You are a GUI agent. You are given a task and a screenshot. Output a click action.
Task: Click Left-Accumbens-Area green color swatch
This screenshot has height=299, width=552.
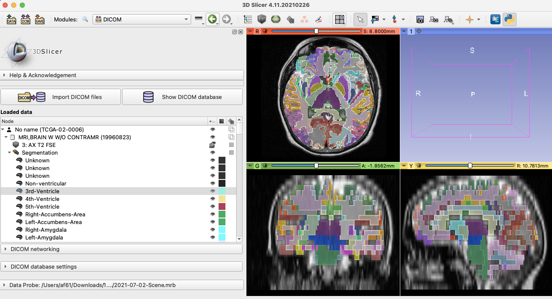click(x=222, y=222)
